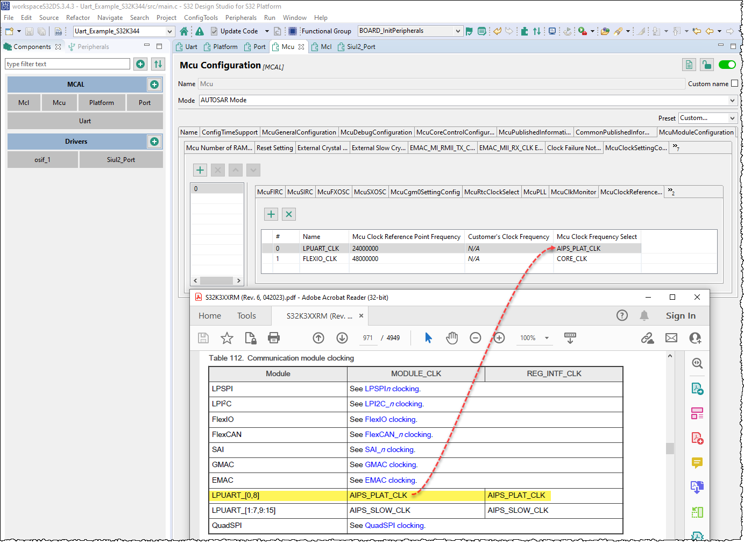
Task: Add a new MCAL component with the plus icon
Action: (x=154, y=84)
